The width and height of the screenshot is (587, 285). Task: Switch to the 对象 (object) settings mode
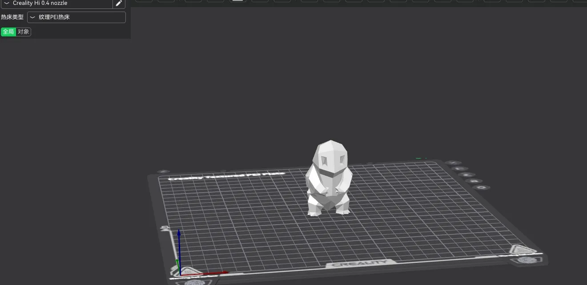pyautogui.click(x=24, y=32)
